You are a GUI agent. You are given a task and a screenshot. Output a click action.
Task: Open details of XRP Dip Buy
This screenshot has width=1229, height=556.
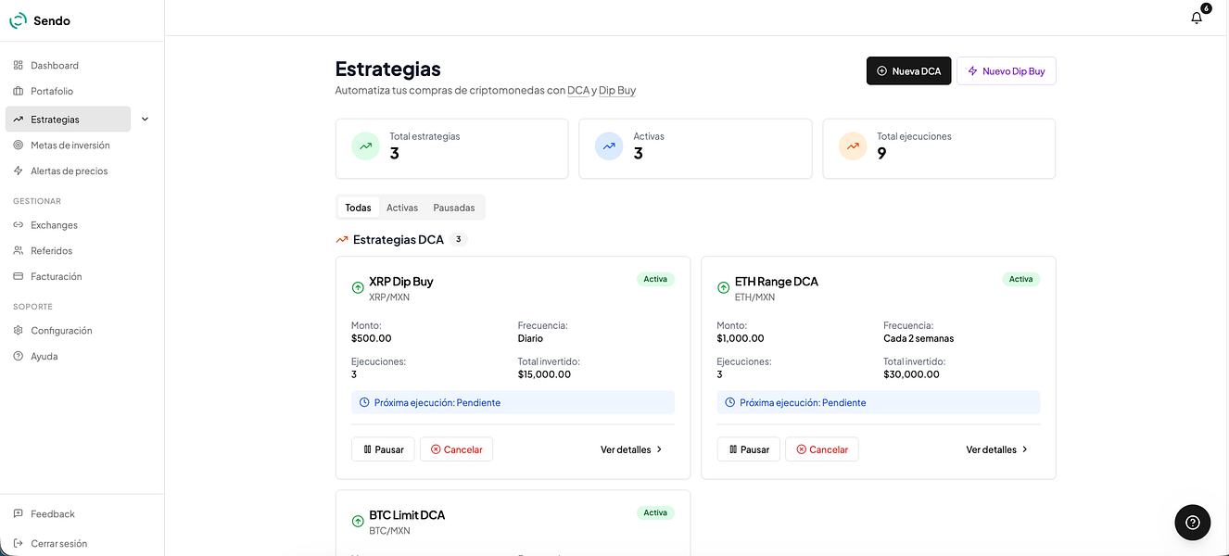tap(630, 449)
